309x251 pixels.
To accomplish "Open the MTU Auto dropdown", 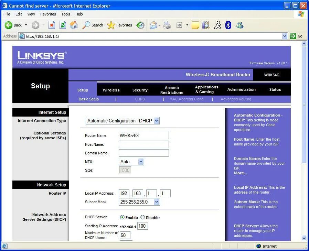I will (x=131, y=162).
